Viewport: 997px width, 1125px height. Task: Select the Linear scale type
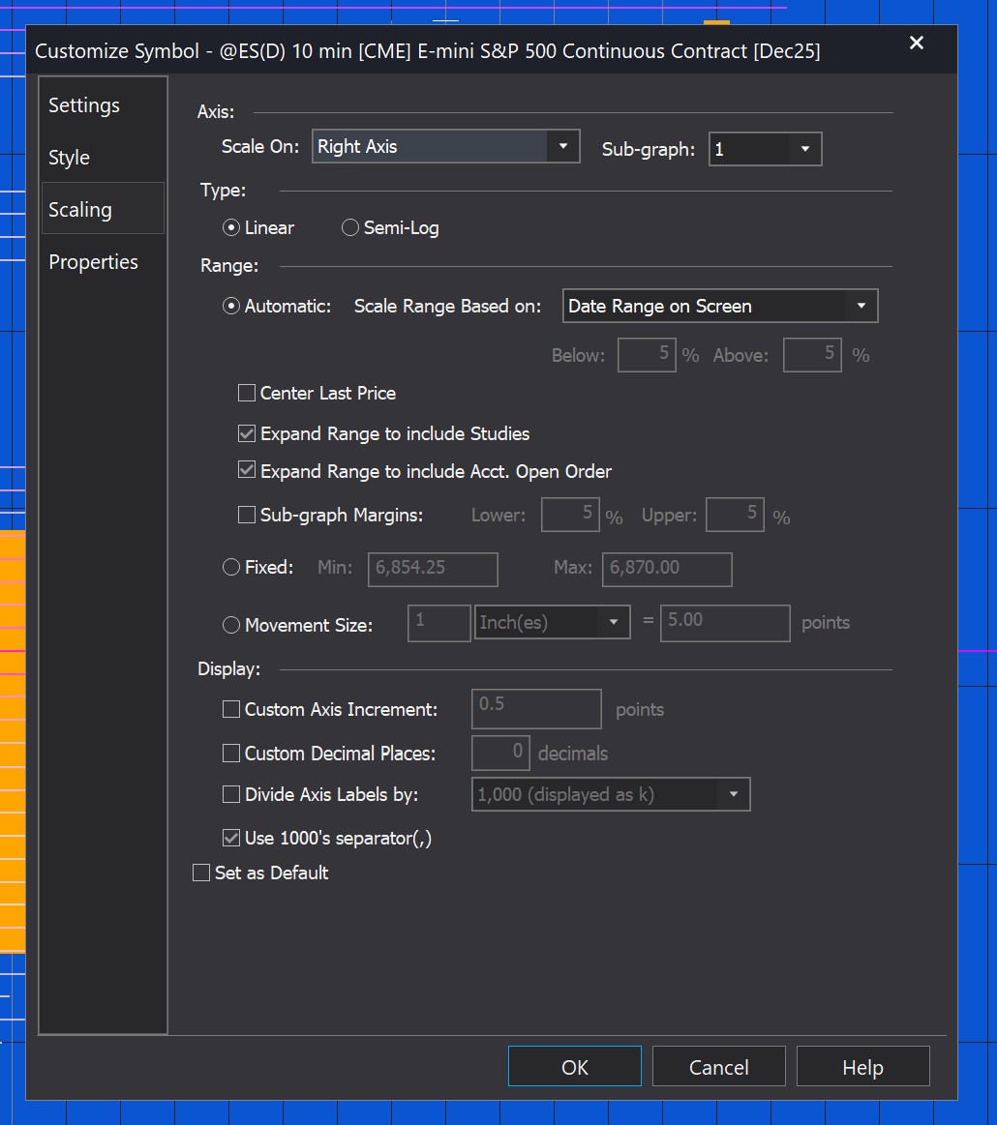point(230,227)
